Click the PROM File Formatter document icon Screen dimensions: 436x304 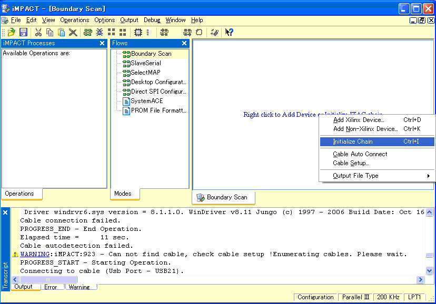[x=126, y=111]
